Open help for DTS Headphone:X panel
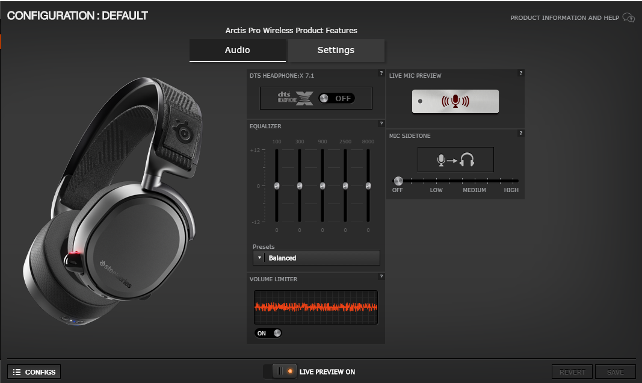Screen dimensions: 642x383 (381, 73)
